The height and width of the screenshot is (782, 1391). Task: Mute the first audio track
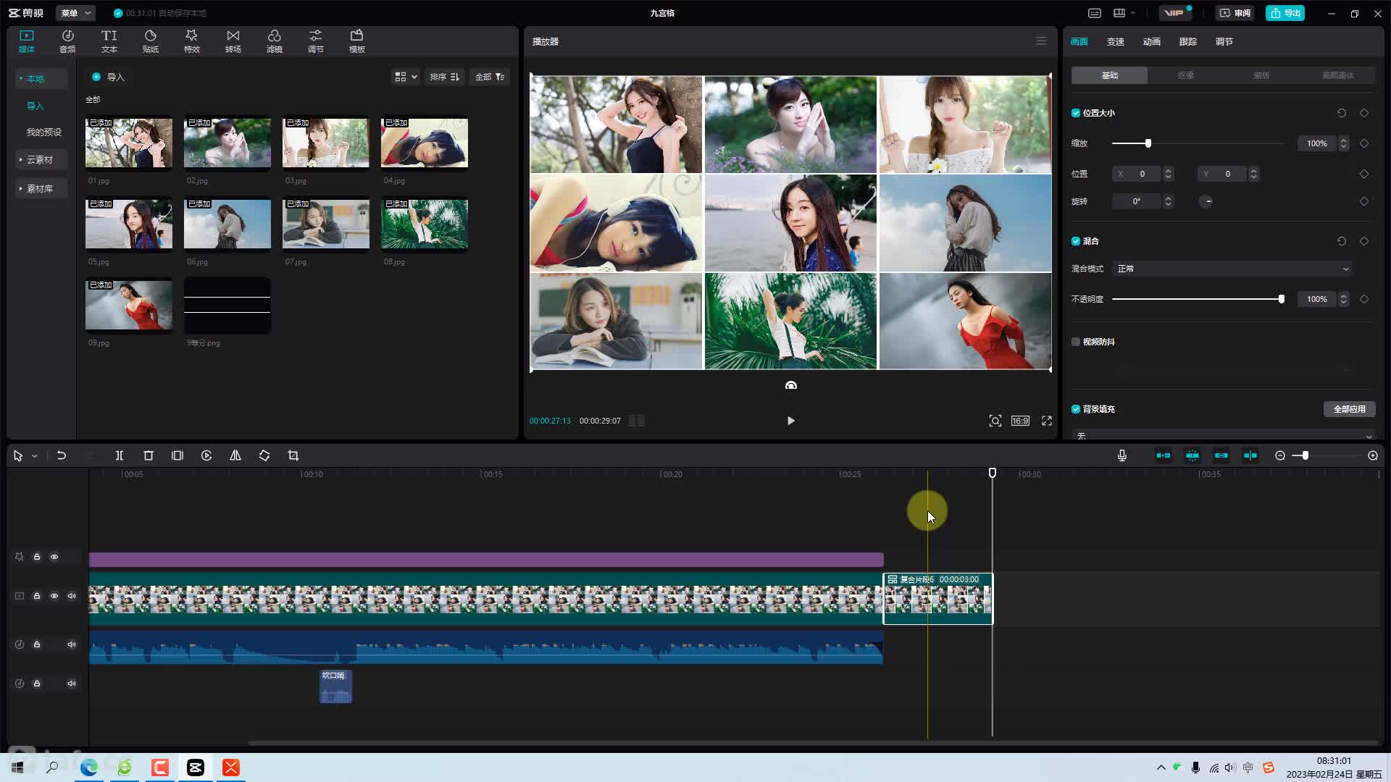pos(72,644)
